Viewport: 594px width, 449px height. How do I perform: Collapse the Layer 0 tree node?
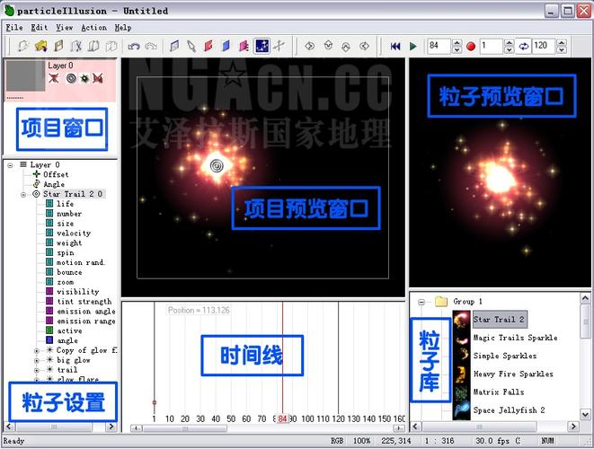coord(10,165)
